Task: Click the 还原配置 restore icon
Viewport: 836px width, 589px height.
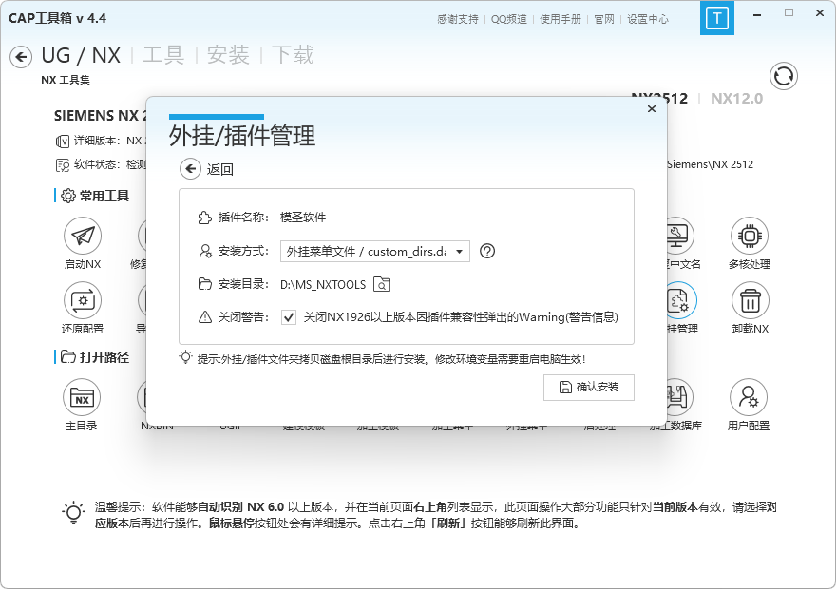Action: 83,301
